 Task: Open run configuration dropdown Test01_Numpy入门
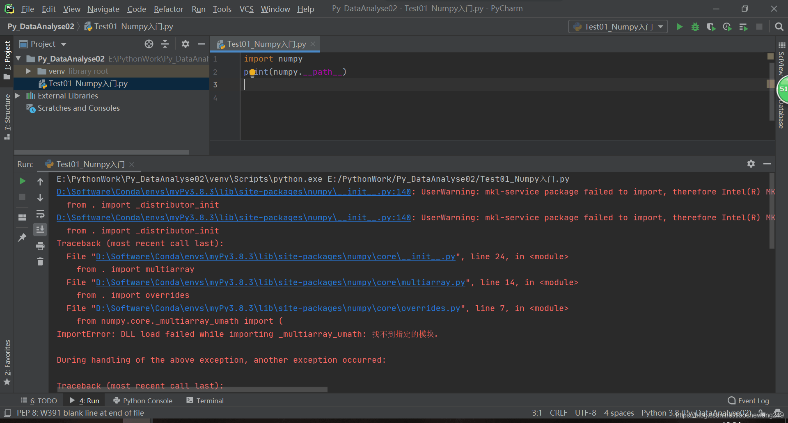coord(618,27)
